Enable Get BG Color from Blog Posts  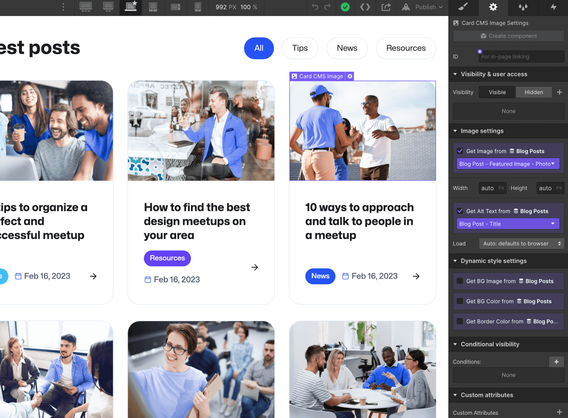coord(460,301)
